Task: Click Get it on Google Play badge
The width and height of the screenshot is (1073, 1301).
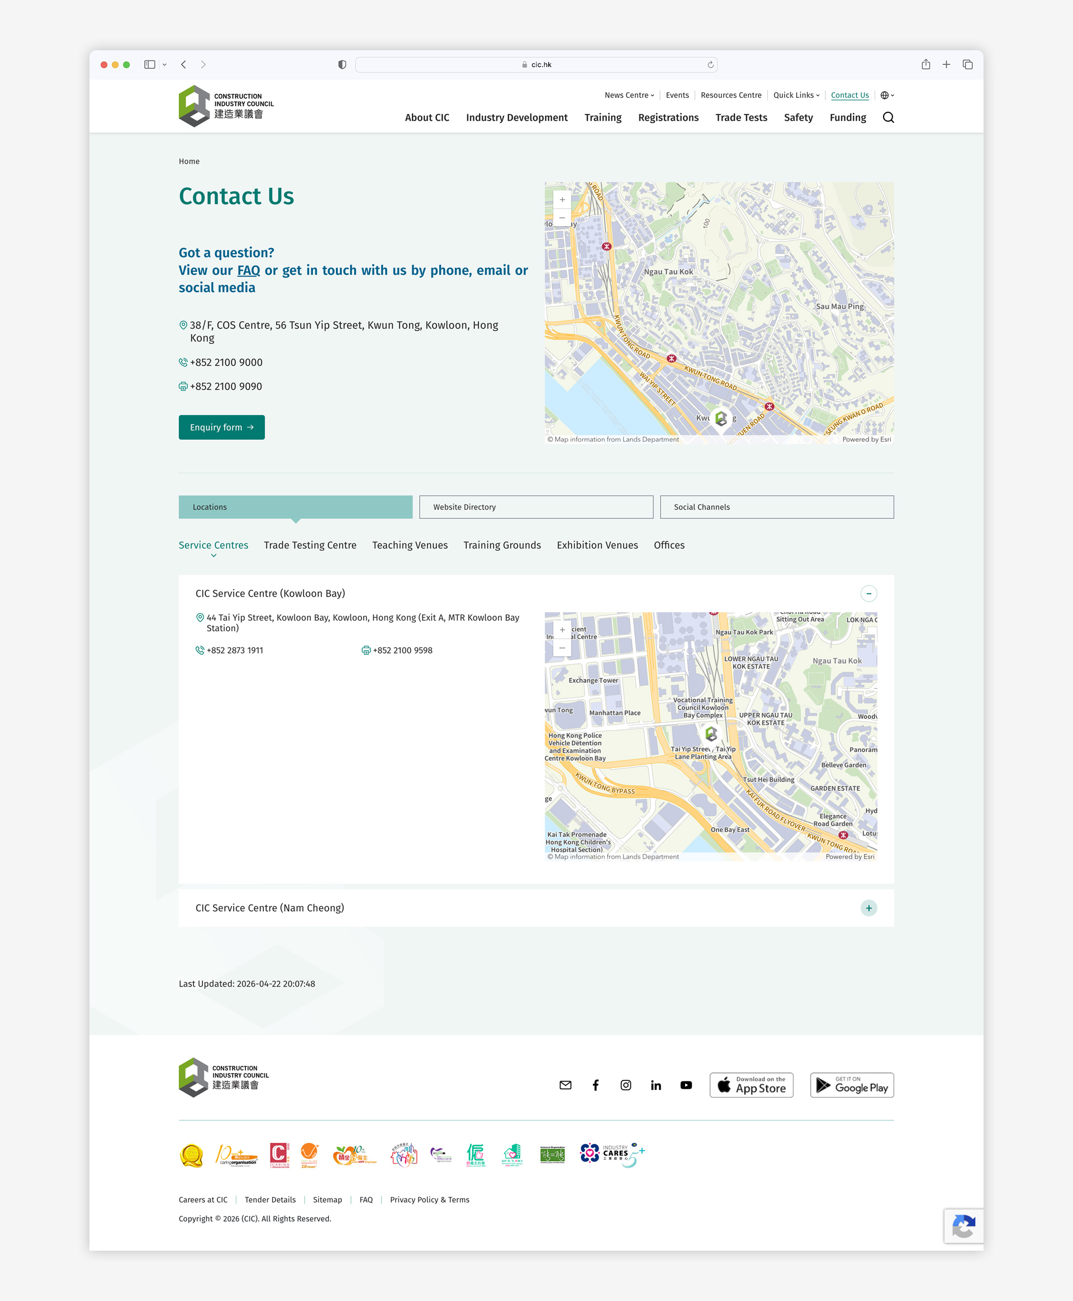Action: pos(852,1085)
